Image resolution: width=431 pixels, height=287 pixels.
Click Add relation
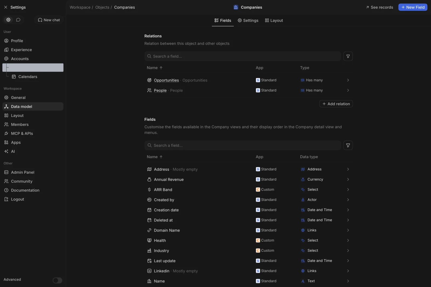coord(336,104)
